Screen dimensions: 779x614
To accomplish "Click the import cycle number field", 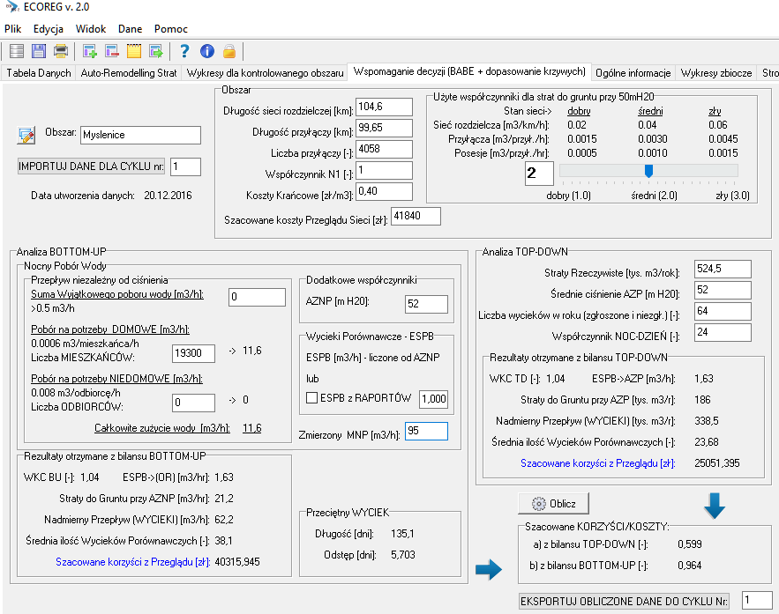I will 185,166.
